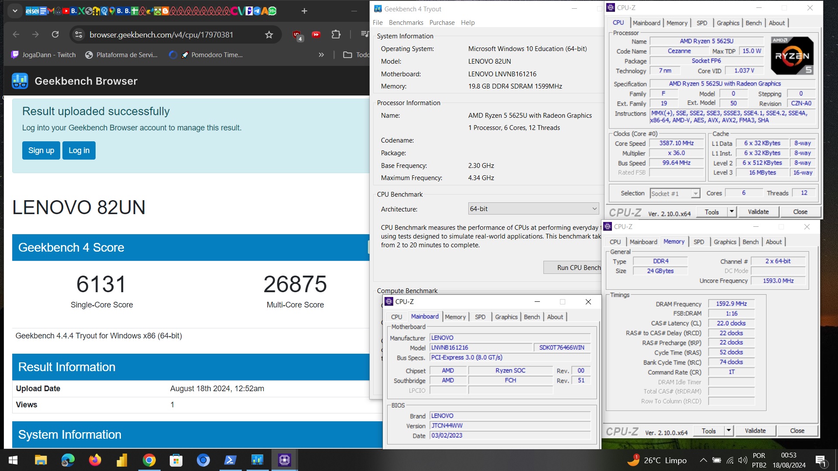This screenshot has width=838, height=471.
Task: Open the Windows Start menu
Action: pos(13,460)
